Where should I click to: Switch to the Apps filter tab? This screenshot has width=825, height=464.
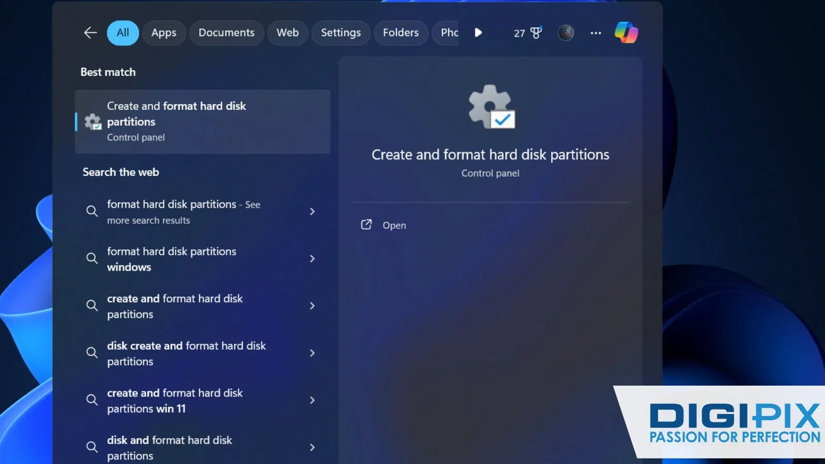pos(163,33)
